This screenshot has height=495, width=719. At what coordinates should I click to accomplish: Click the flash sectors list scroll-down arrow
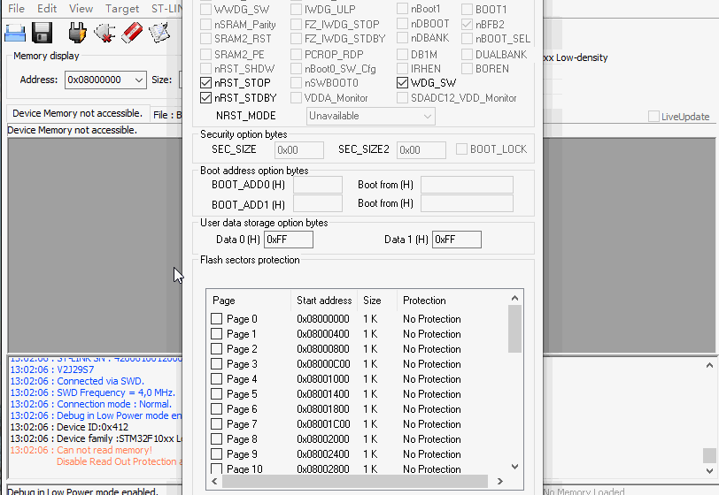[515, 467]
